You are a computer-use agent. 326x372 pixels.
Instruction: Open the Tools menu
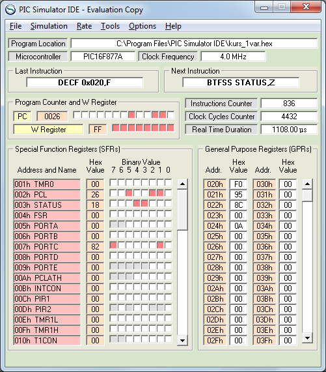coord(110,26)
